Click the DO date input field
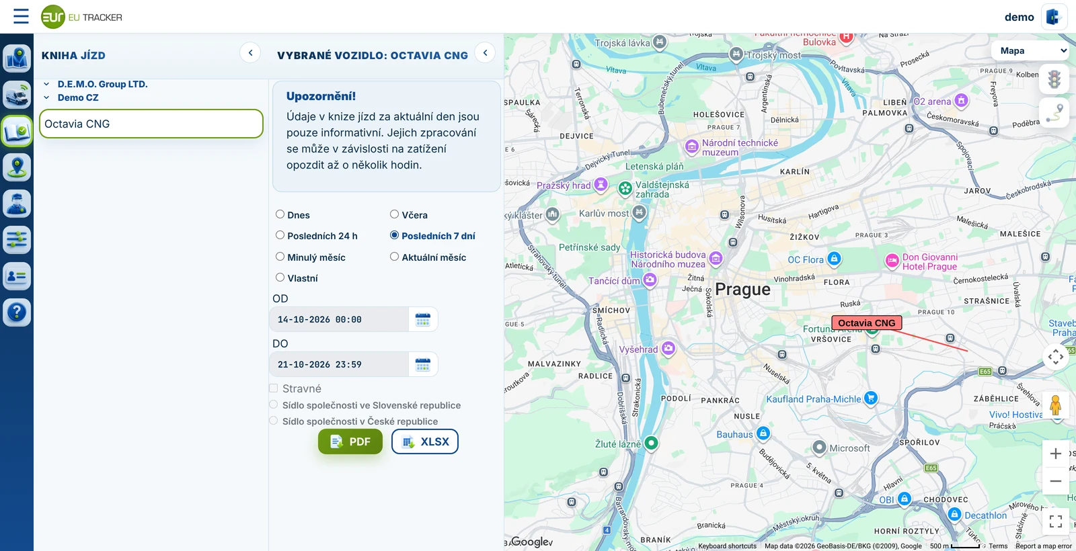Image resolution: width=1076 pixels, height=551 pixels. pyautogui.click(x=339, y=364)
